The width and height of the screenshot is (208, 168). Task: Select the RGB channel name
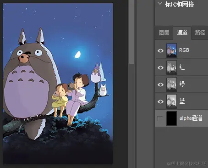[184, 50]
